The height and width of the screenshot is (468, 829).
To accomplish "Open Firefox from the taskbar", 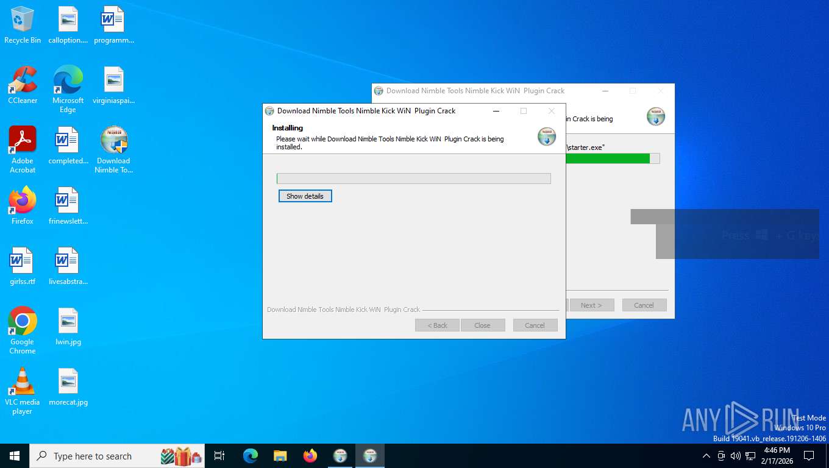I will coord(310,456).
